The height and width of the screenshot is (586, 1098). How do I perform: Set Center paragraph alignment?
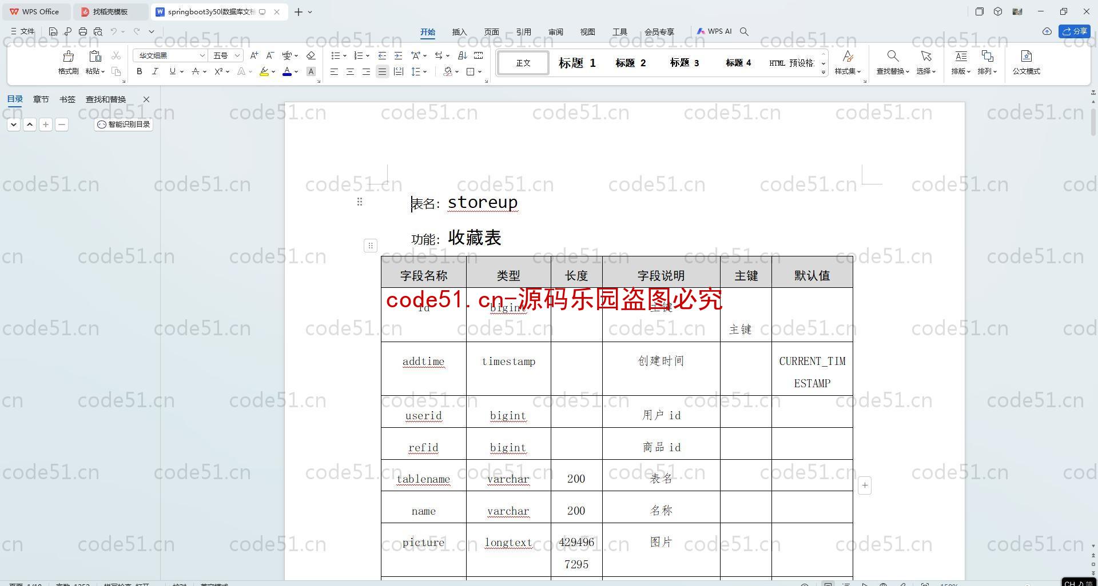(350, 71)
